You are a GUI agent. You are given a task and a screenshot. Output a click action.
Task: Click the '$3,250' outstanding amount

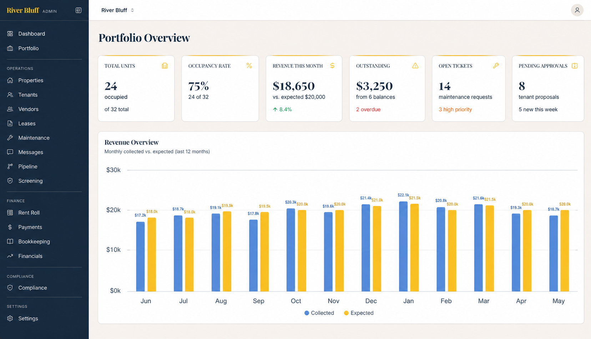click(x=374, y=86)
